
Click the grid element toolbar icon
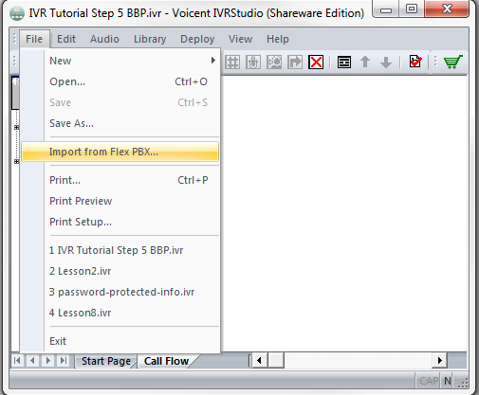pos(232,62)
